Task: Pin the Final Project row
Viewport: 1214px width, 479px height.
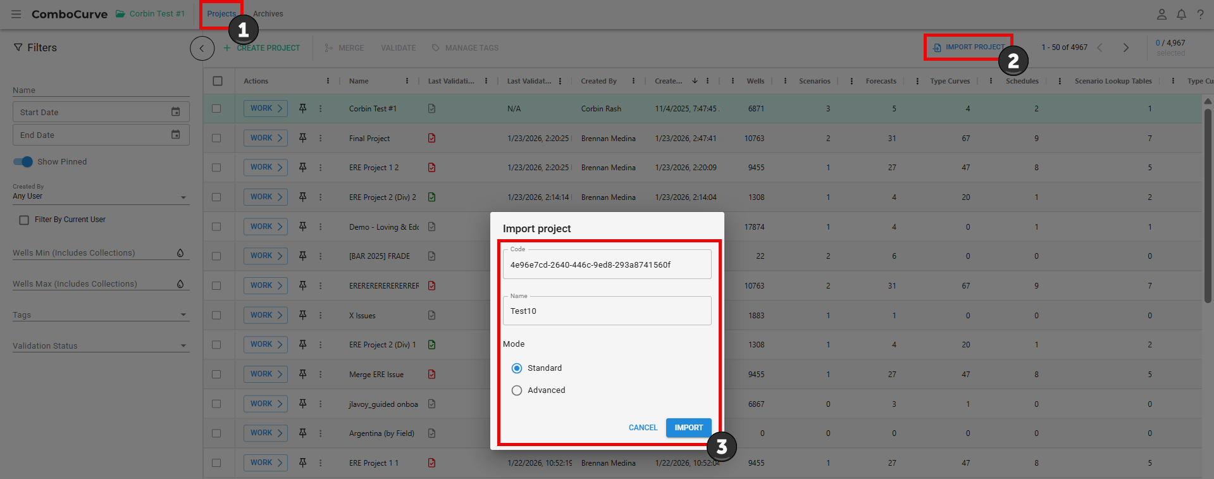Action: click(x=303, y=138)
